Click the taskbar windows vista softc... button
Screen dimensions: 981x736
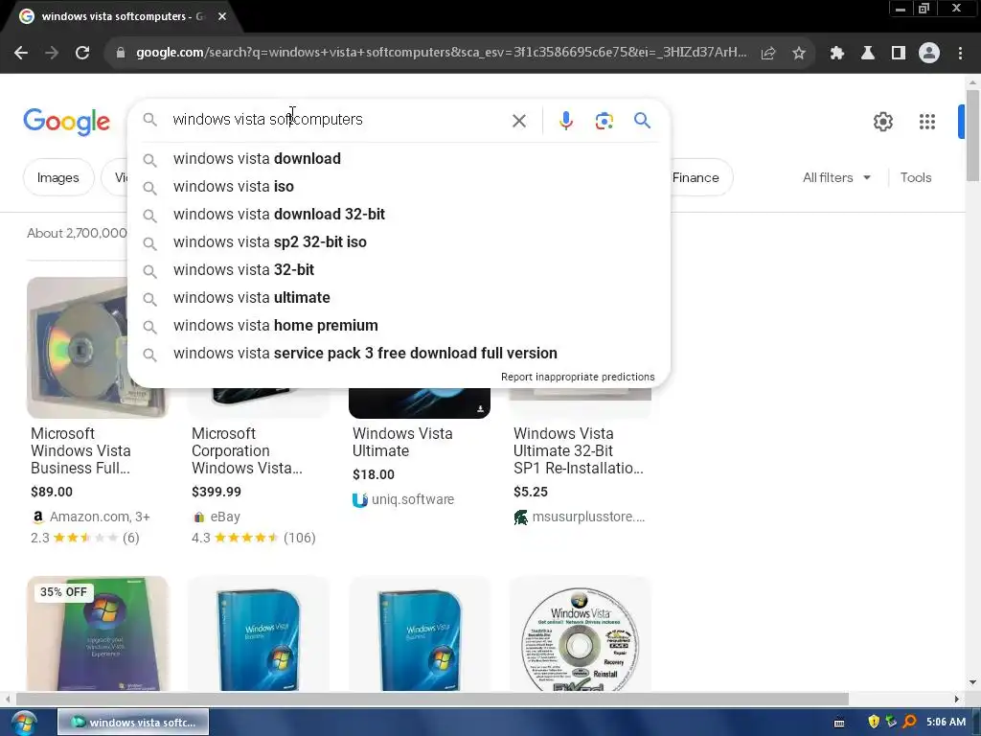pos(133,723)
